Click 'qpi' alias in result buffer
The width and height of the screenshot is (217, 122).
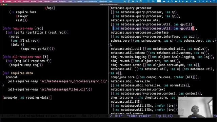coord(191,37)
